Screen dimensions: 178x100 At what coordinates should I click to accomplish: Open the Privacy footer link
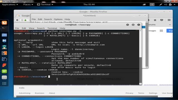129,93
